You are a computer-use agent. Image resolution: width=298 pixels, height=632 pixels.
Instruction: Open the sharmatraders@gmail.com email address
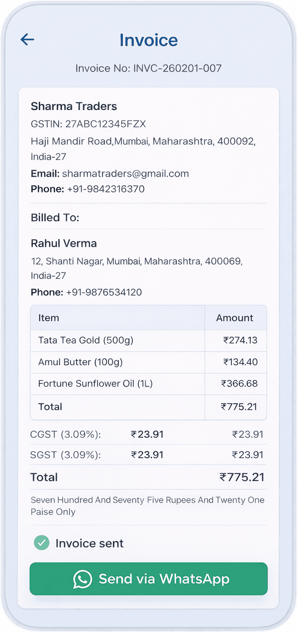[125, 174]
